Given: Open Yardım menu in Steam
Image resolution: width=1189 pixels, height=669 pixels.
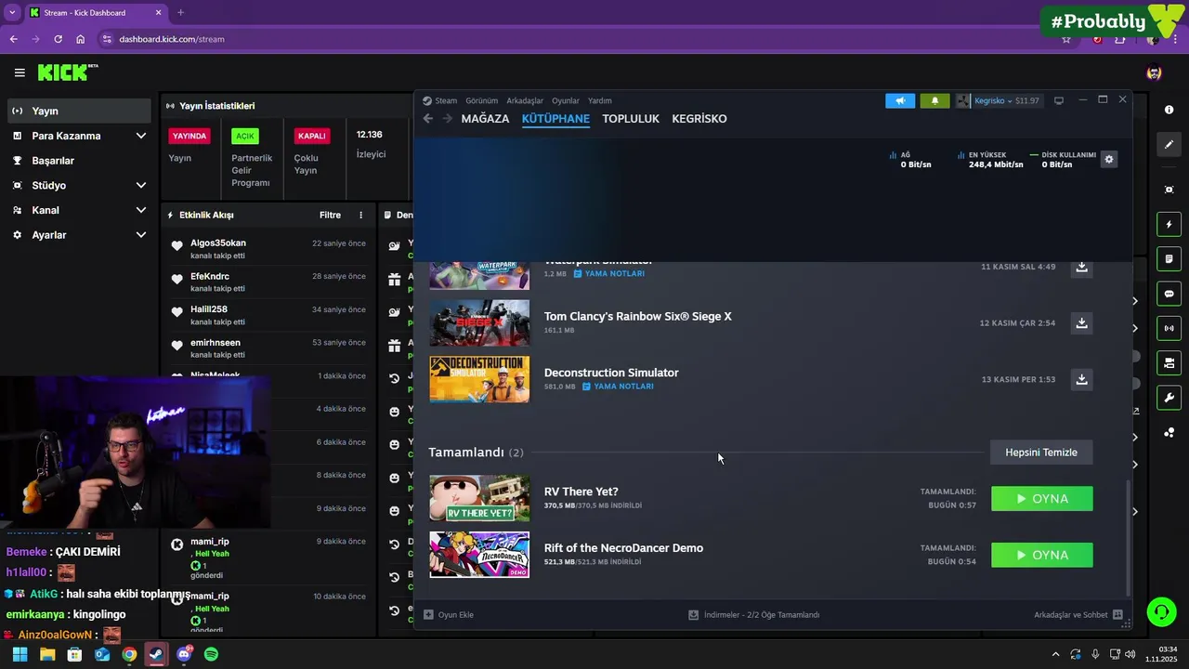Looking at the screenshot, I should tap(600, 100).
